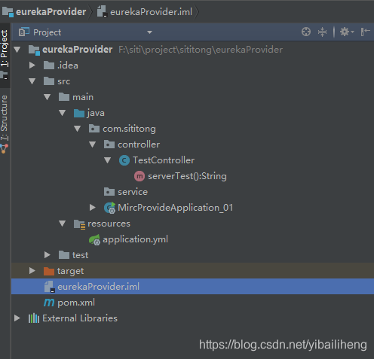Viewport: 374px width, 359px height.
Task: Collapse the com.sititong package
Action: 78,129
